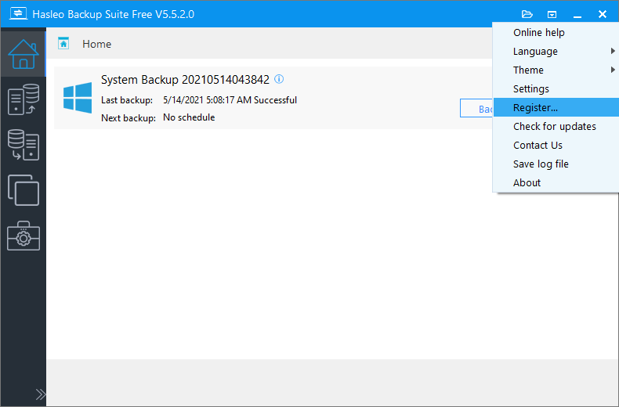Viewport: 619px width, 407px height.
Task: Choose Contact Us menu item
Action: pyautogui.click(x=556, y=145)
